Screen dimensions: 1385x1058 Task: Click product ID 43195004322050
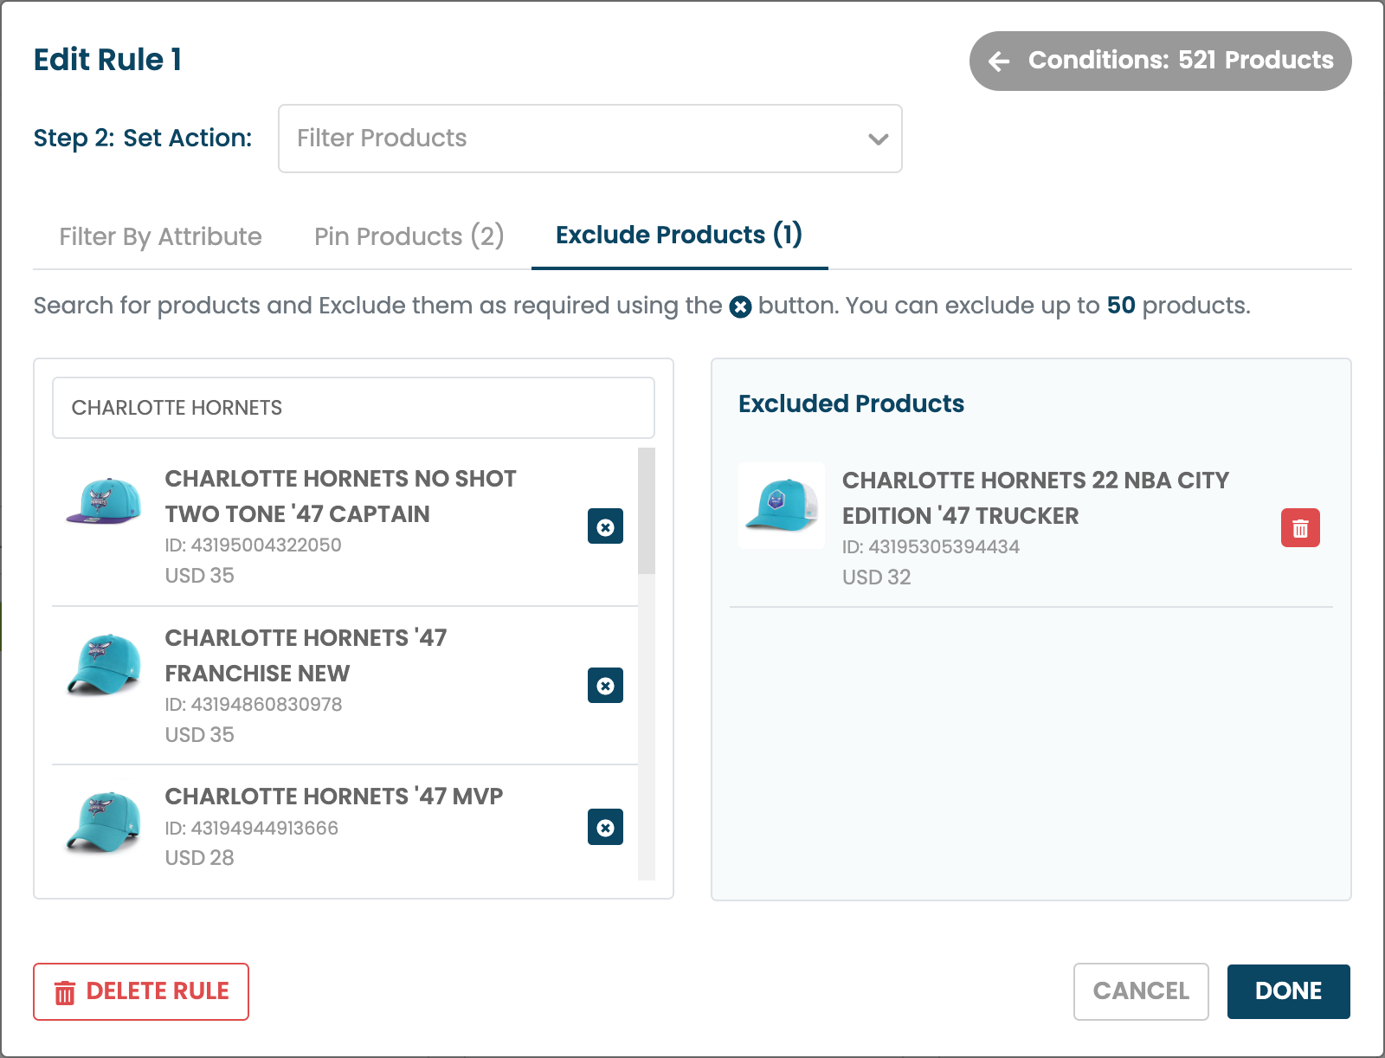[x=254, y=545]
